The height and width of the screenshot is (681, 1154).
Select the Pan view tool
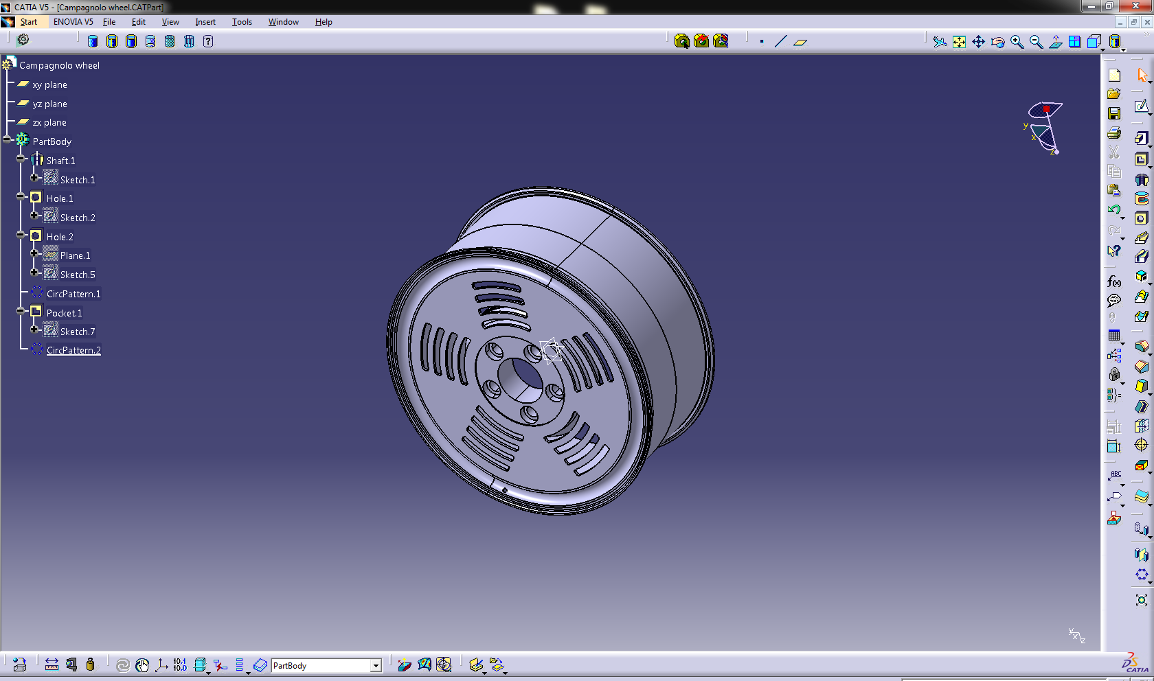978,42
